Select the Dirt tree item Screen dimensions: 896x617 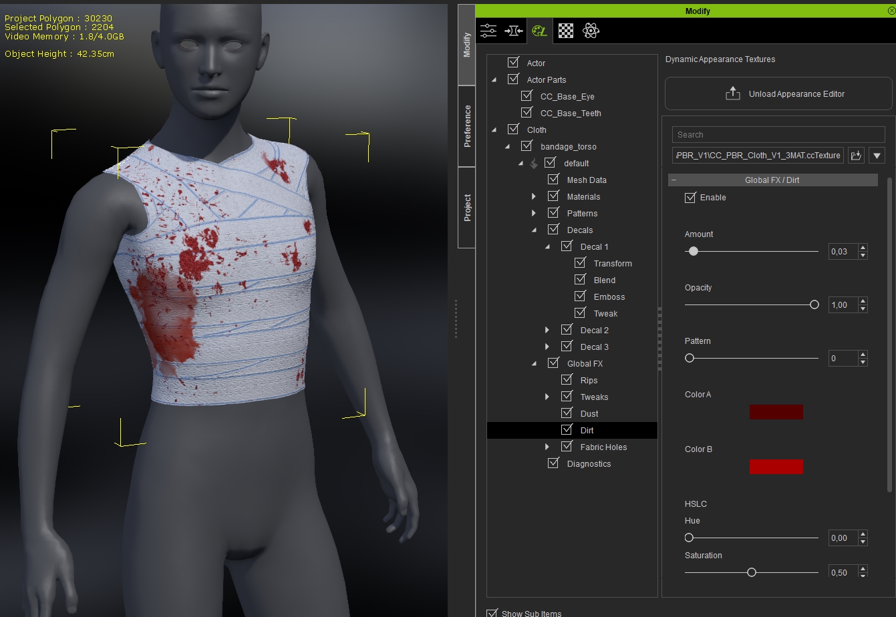(x=587, y=431)
